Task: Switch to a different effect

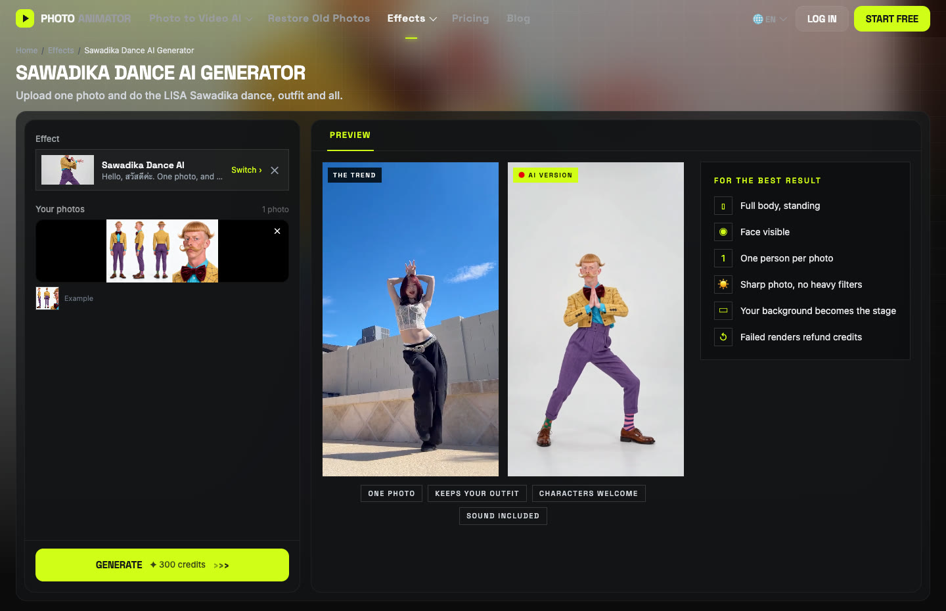Action: 246,170
